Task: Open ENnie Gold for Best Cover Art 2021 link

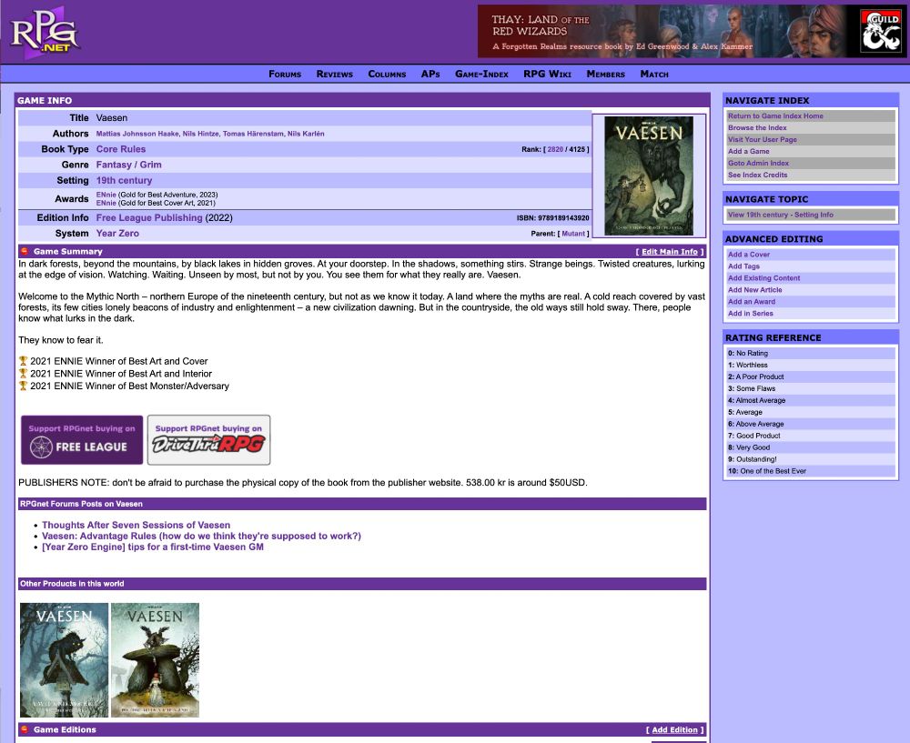Action: coord(106,203)
